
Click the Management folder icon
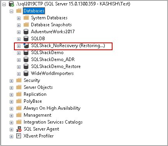pos(19,115)
